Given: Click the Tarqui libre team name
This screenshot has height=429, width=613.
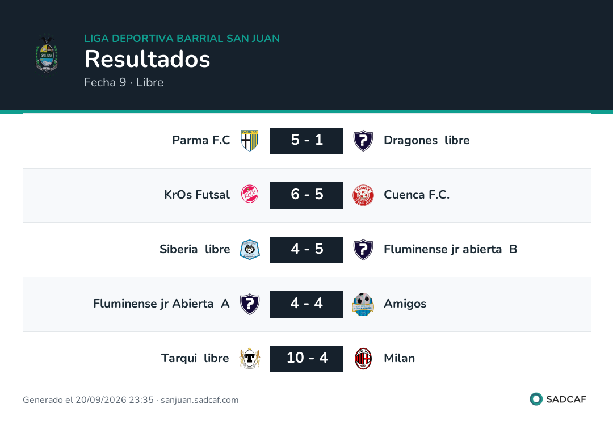Looking at the screenshot, I should [195, 358].
